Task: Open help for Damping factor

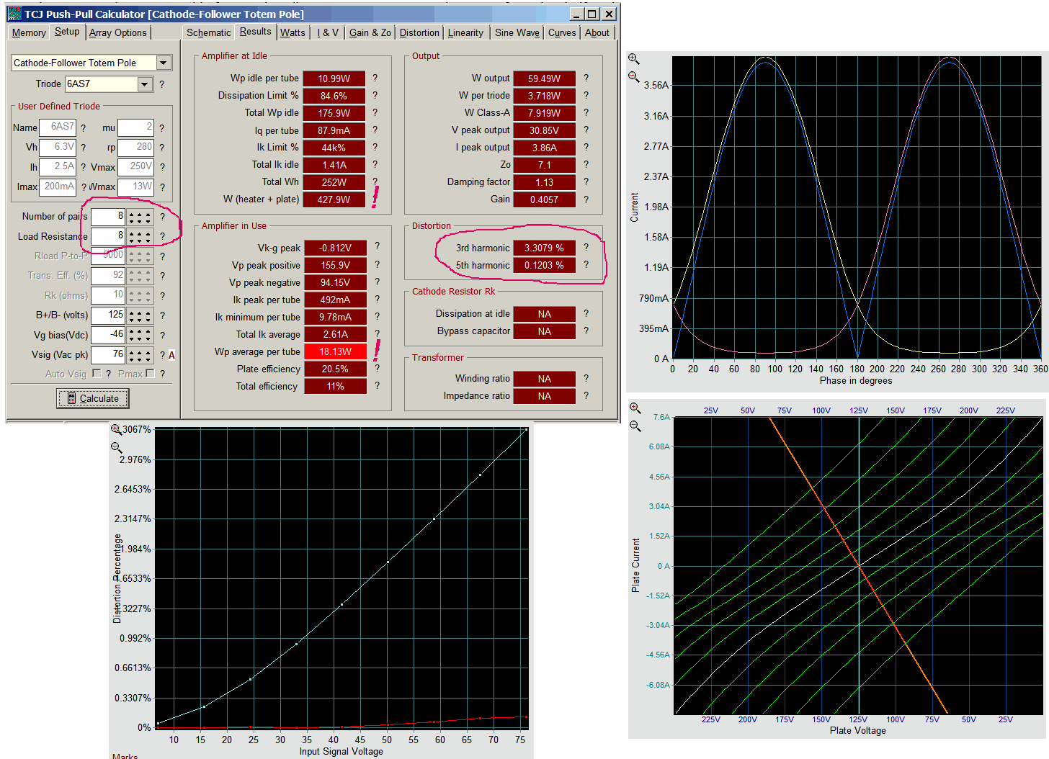Action: click(586, 181)
